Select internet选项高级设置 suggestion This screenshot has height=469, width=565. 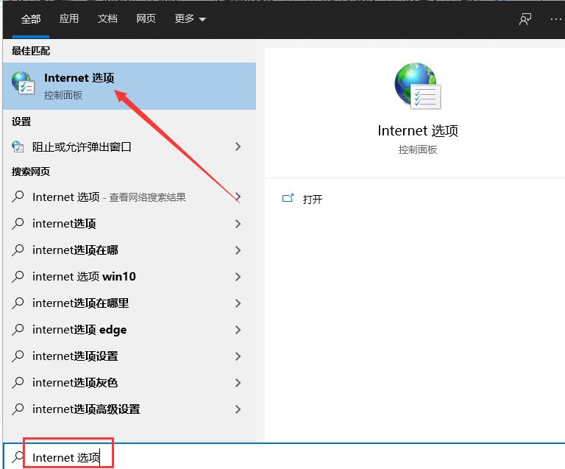point(129,409)
